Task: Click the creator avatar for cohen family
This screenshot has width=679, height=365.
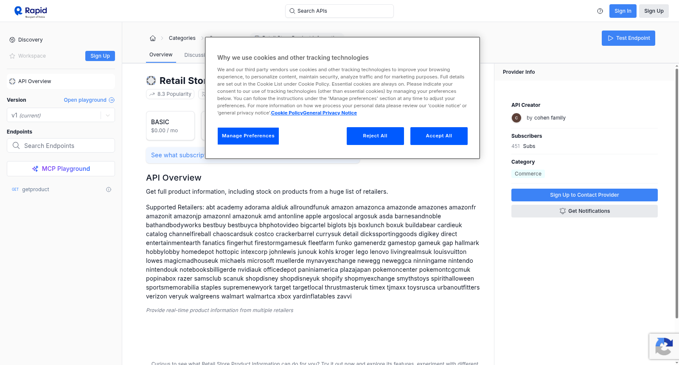Action: click(516, 118)
